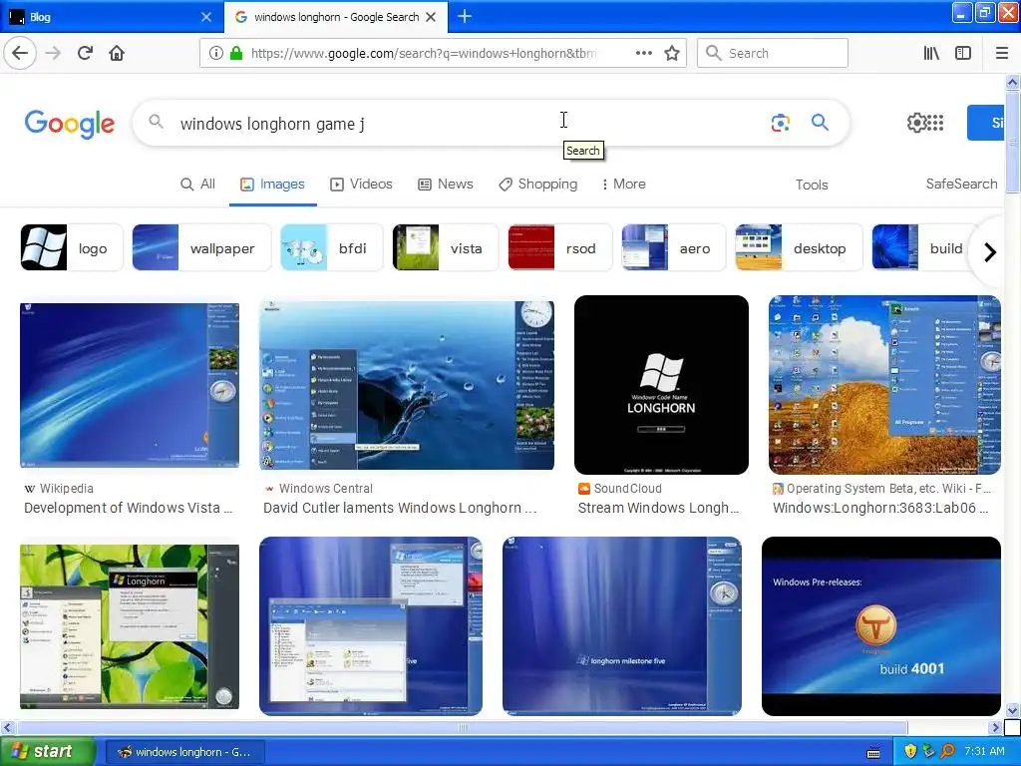Screen dimensions: 1021x766
Task: Open the News results tab
Action: pos(446,185)
